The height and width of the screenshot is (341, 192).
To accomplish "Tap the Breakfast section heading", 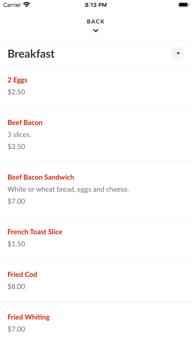I will click(x=31, y=54).
